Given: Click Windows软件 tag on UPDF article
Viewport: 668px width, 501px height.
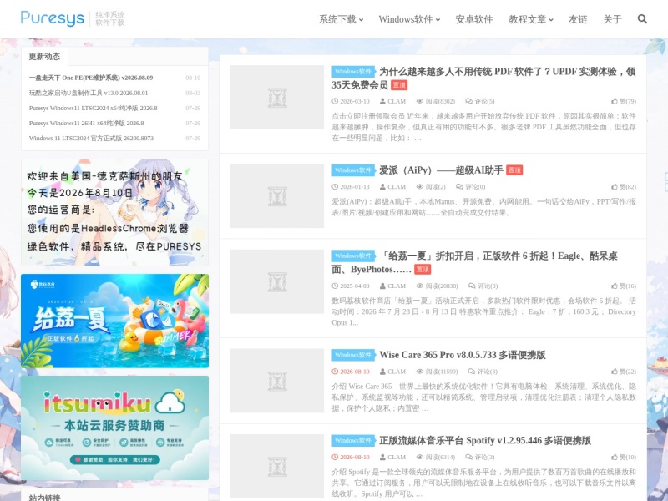Looking at the screenshot, I should [x=353, y=72].
